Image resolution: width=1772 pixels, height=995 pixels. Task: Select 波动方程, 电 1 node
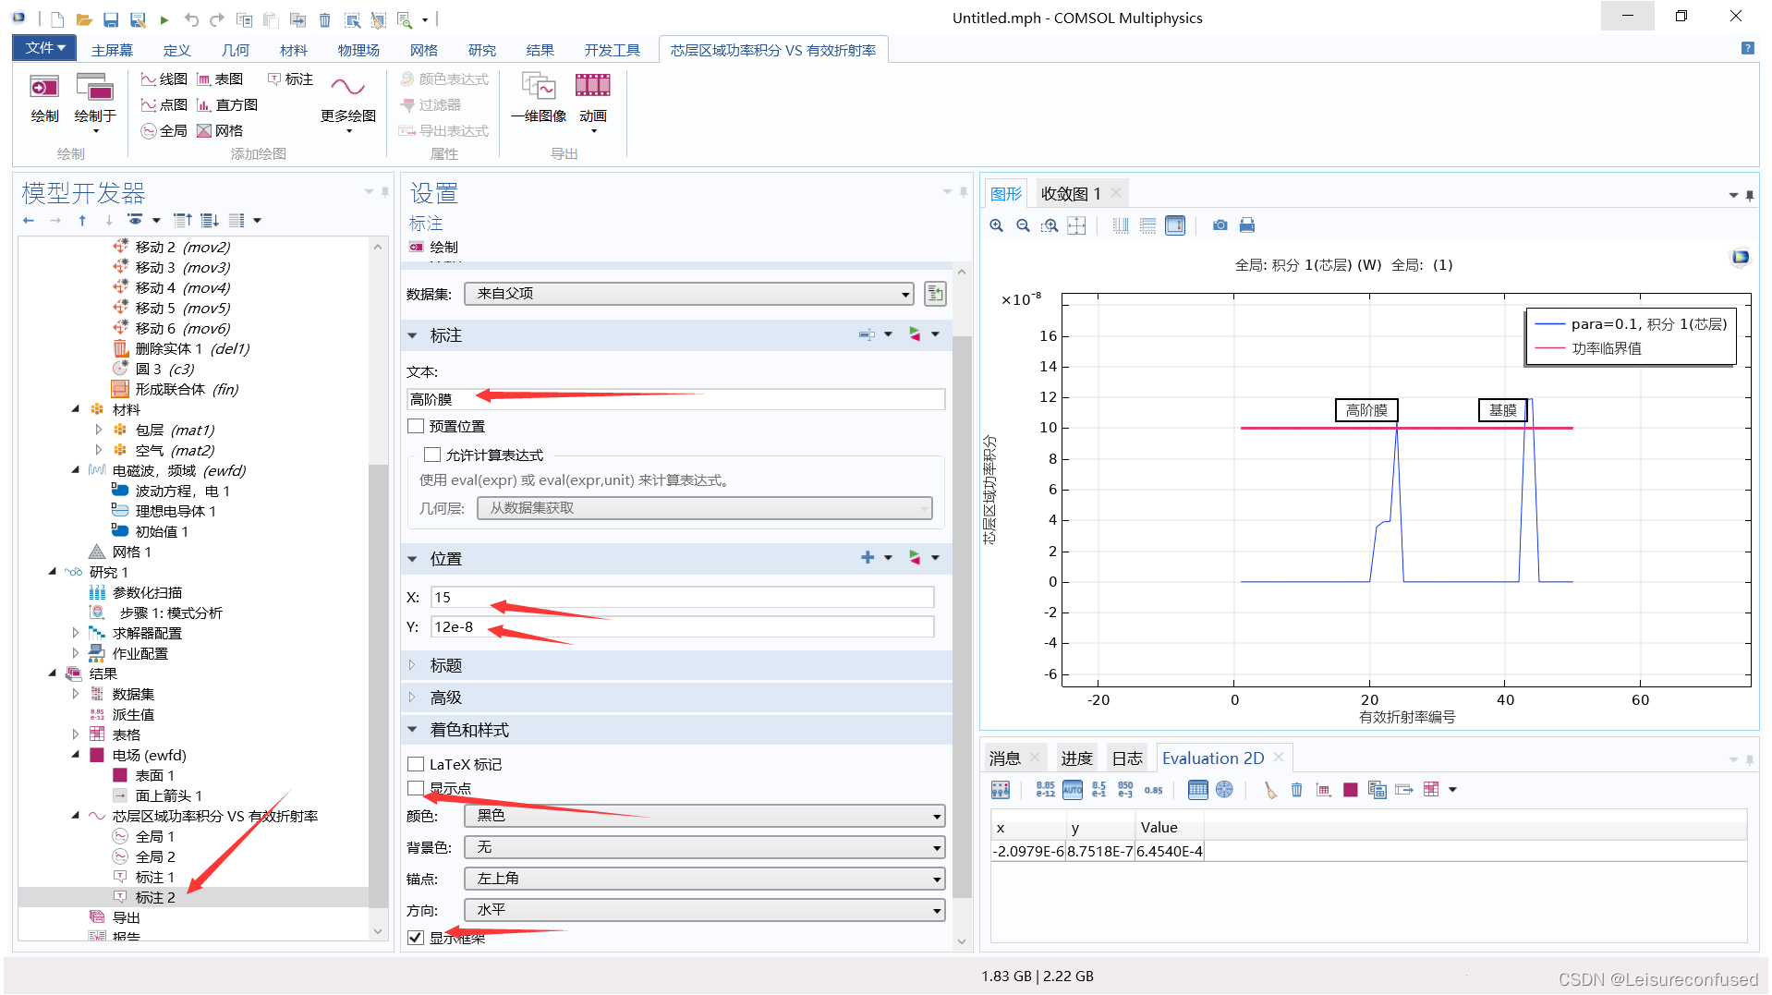coord(182,491)
